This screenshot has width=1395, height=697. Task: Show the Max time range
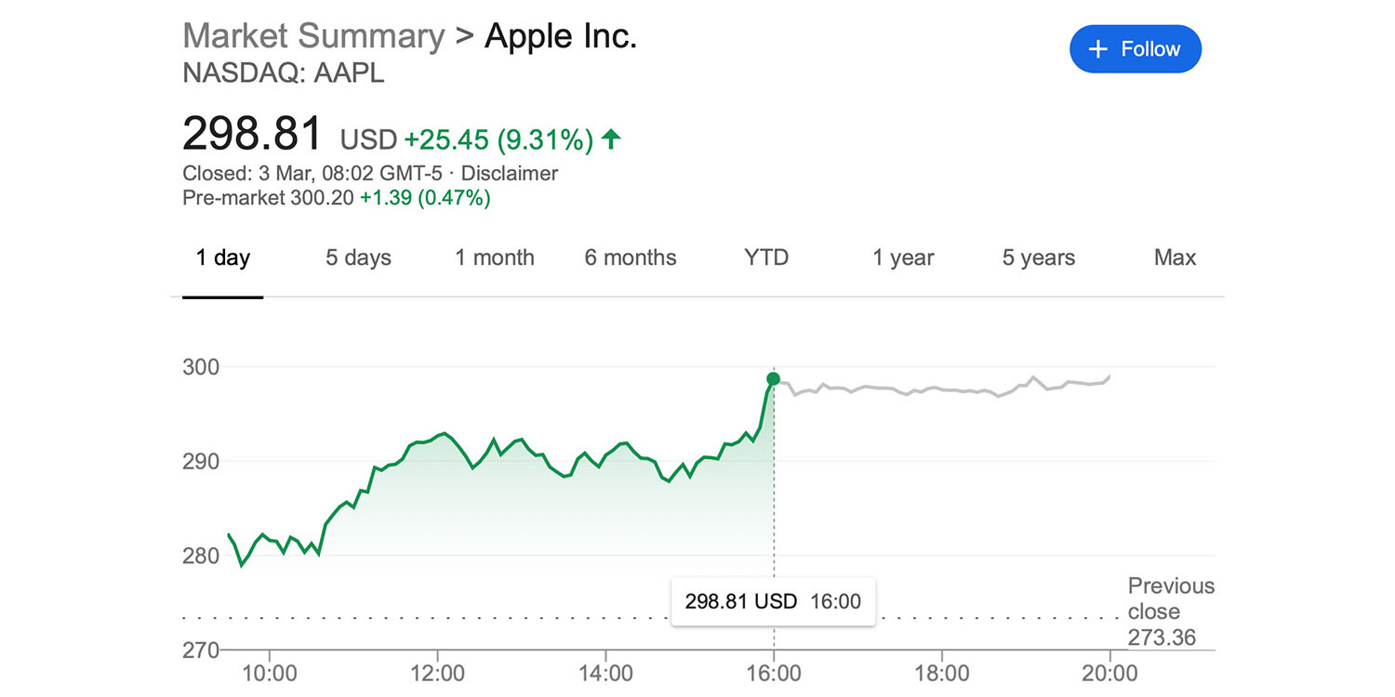1175,257
